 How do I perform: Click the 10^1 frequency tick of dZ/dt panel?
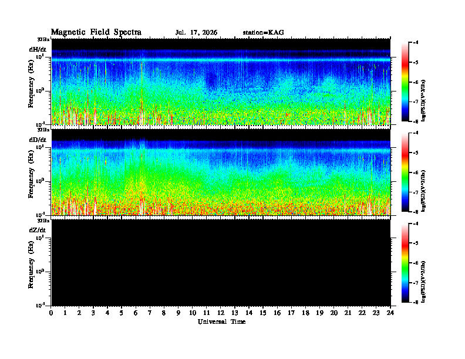[x=40, y=238]
